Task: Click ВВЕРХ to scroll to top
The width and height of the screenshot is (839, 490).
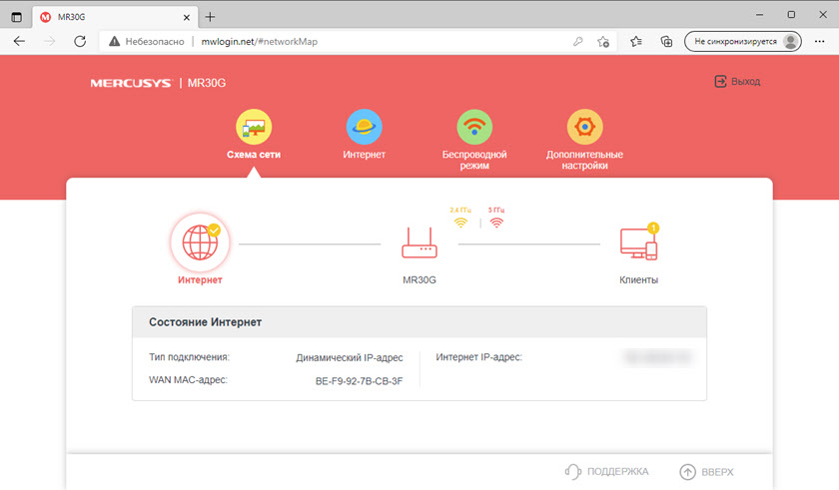Action: [706, 471]
